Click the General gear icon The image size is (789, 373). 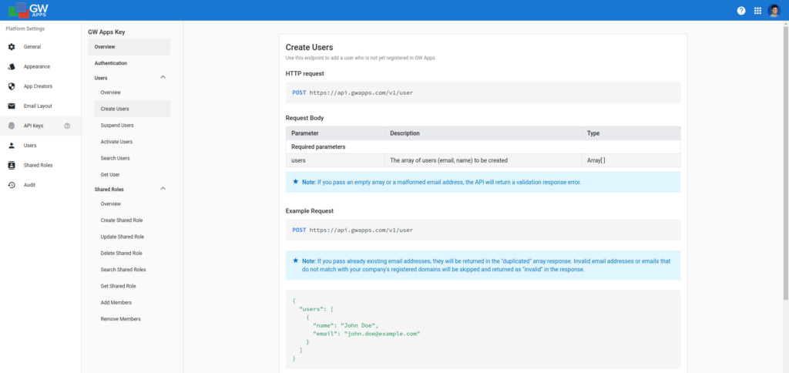coord(12,47)
